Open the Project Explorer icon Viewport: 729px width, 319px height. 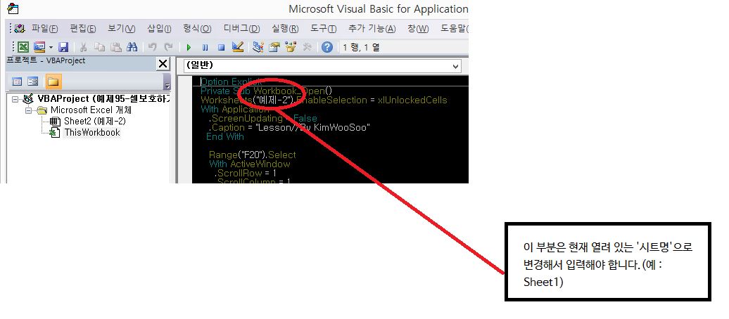click(258, 47)
